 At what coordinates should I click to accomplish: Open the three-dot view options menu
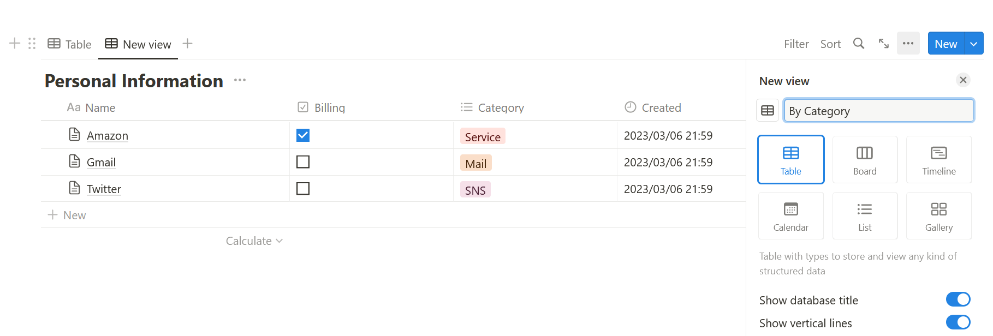(908, 43)
